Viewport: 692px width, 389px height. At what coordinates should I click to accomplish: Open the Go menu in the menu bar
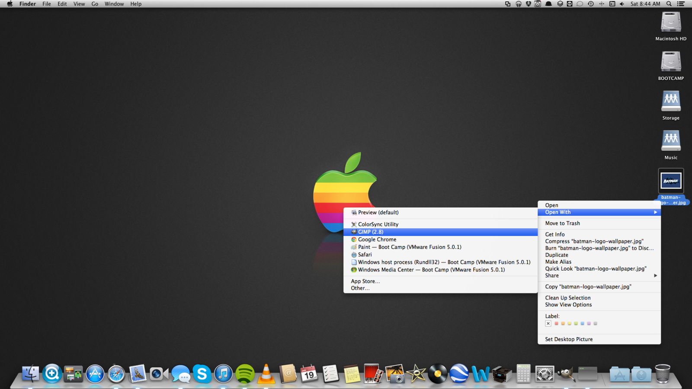click(95, 4)
